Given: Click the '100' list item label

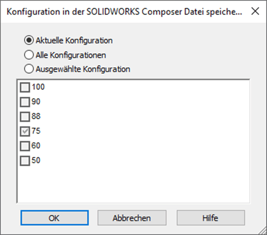Looking at the screenshot, I should point(38,87).
